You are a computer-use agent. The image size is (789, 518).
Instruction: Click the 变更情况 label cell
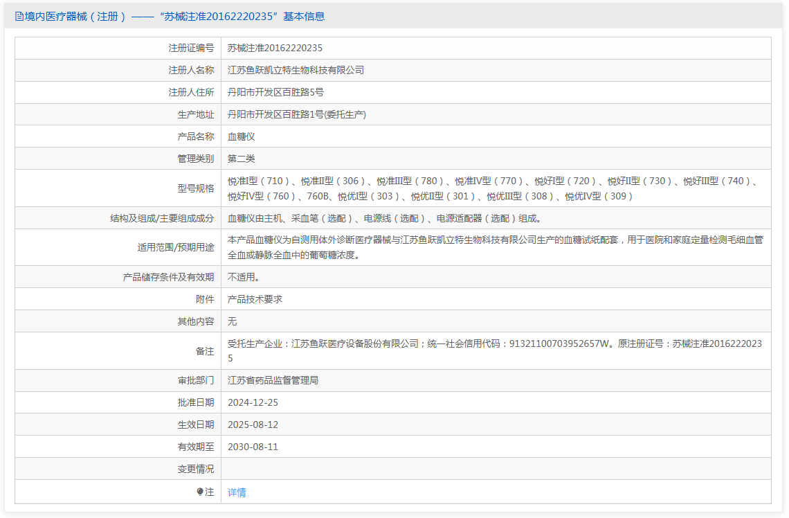point(118,469)
